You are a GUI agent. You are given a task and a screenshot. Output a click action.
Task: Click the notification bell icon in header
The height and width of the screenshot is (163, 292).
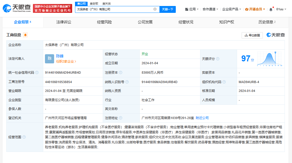[271, 9]
